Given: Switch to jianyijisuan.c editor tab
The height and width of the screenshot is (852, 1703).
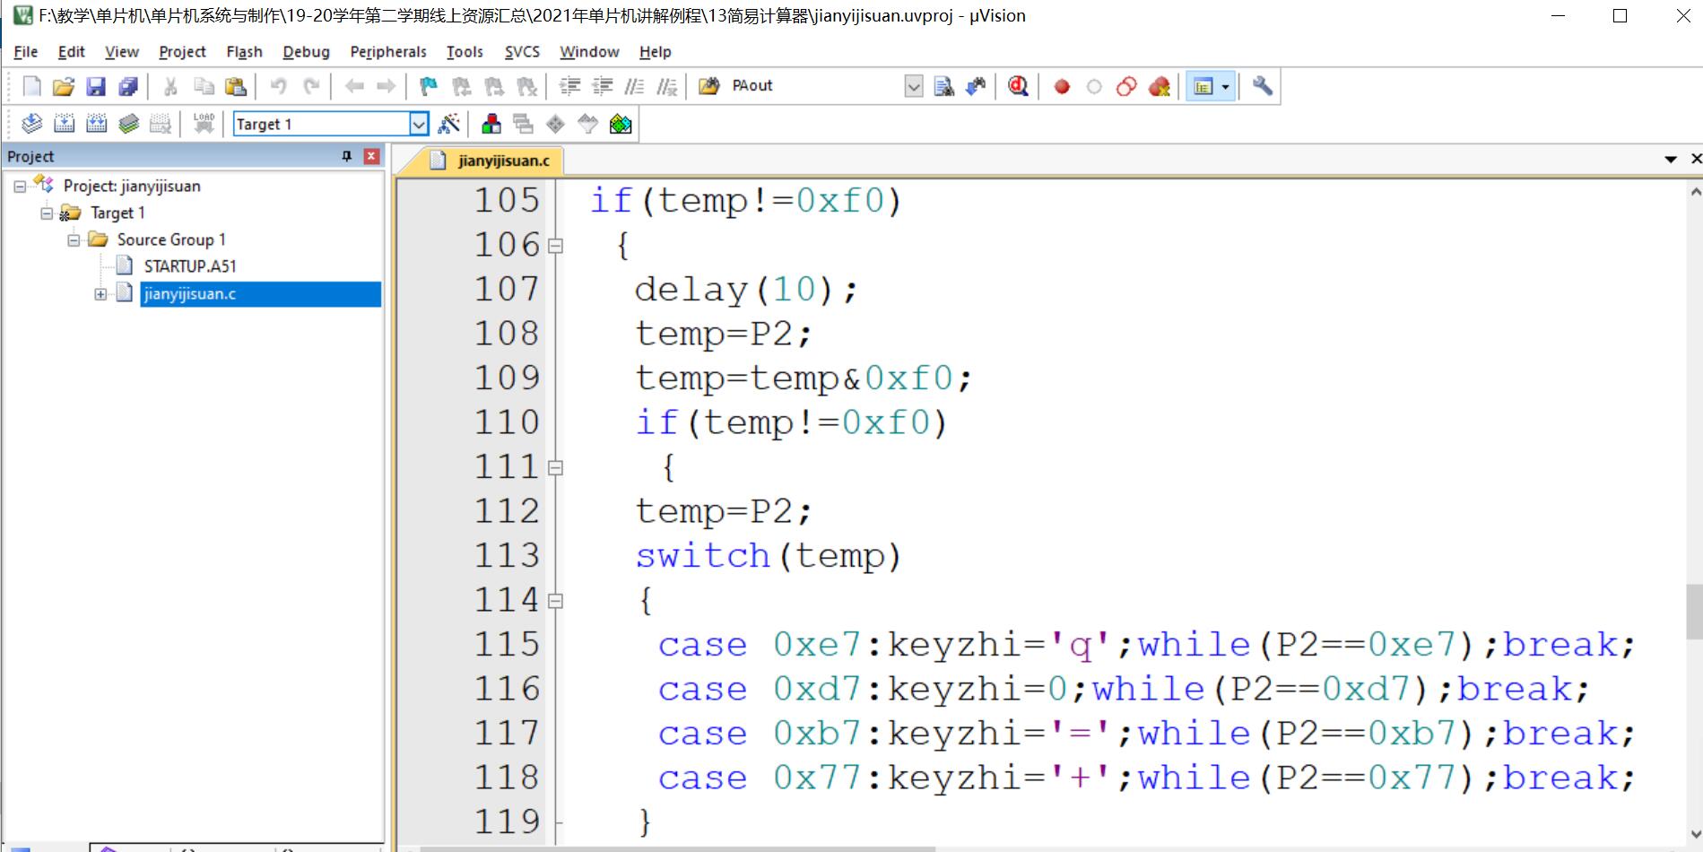Looking at the screenshot, I should coord(491,161).
